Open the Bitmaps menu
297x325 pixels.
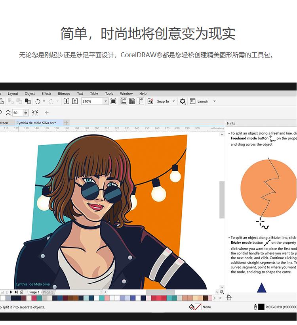click(64, 94)
